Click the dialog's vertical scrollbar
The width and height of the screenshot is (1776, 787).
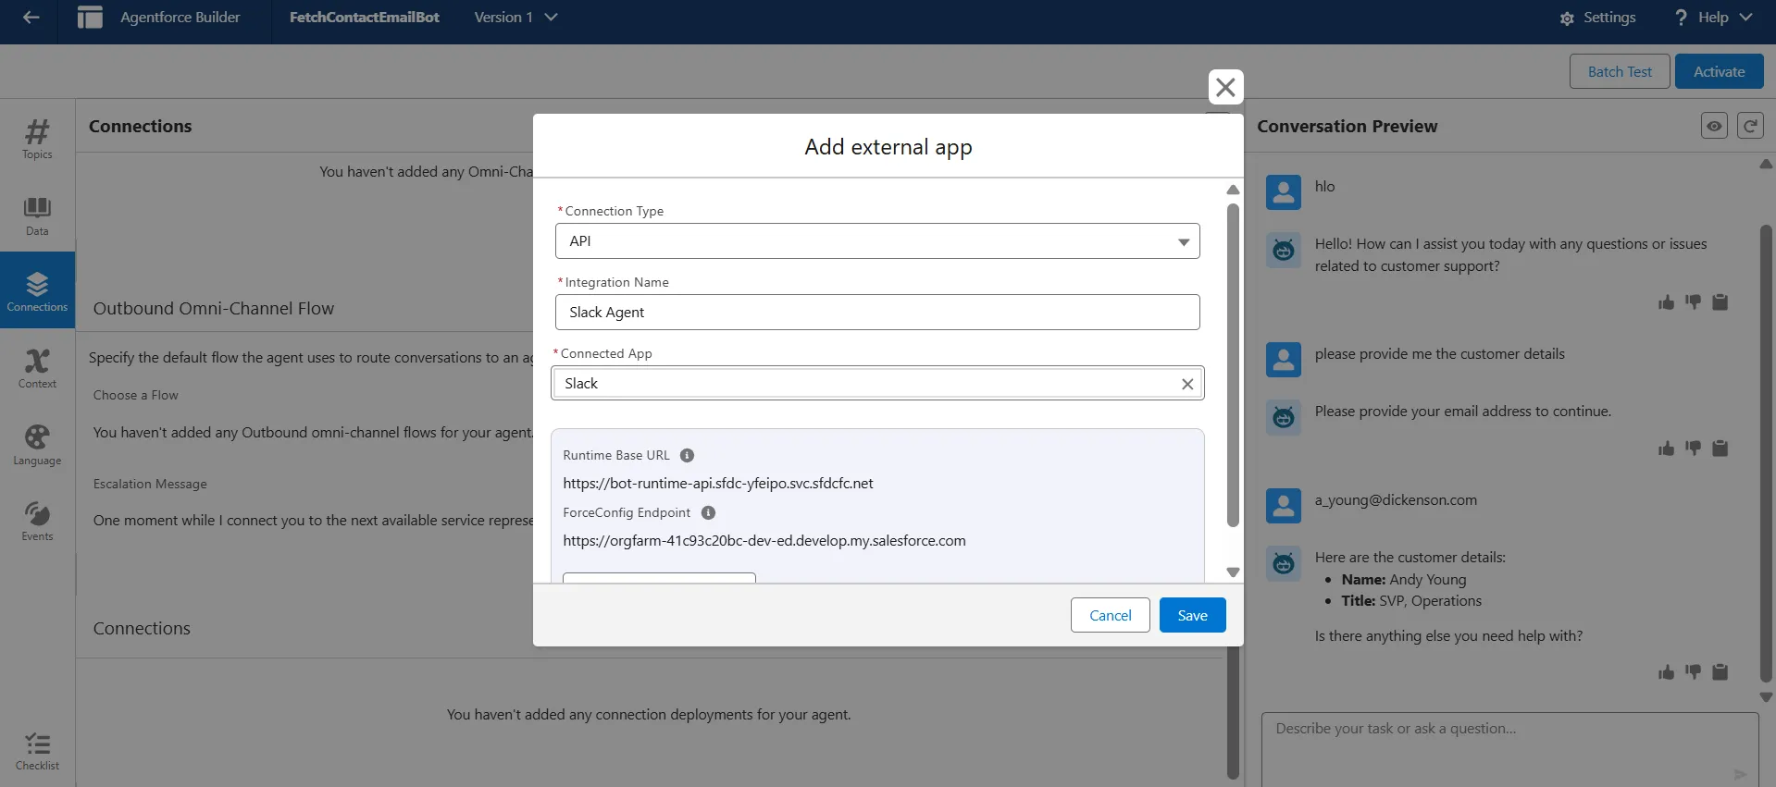[x=1232, y=365]
